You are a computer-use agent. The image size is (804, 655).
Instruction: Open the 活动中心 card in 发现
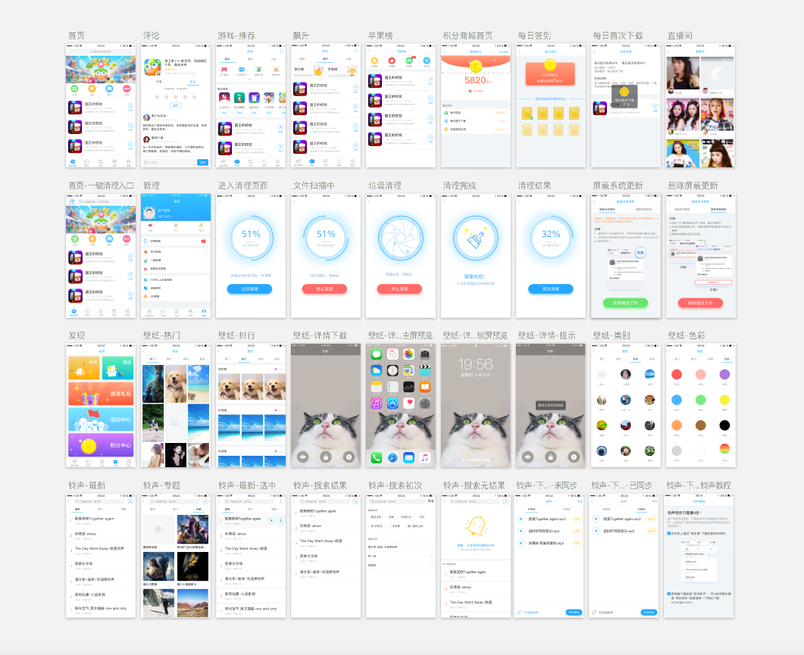click(101, 420)
